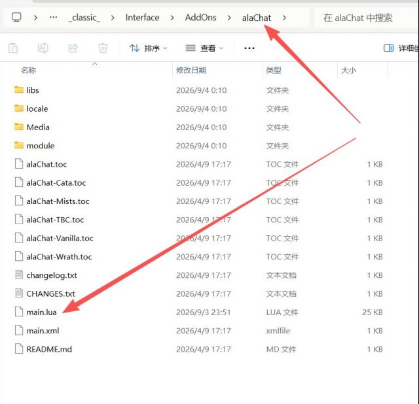419x404 pixels.
Task: Click the This PC monitor icon
Action: pos(16,18)
